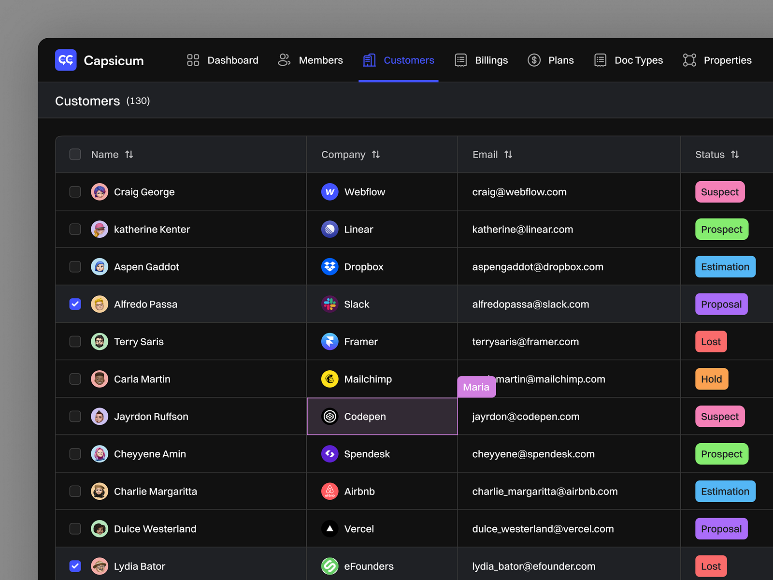Click Prospect status badge for katherine Kenter
This screenshot has width=773, height=580.
722,229
